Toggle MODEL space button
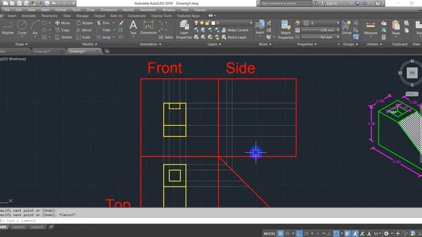This screenshot has height=237, width=422. [270, 234]
